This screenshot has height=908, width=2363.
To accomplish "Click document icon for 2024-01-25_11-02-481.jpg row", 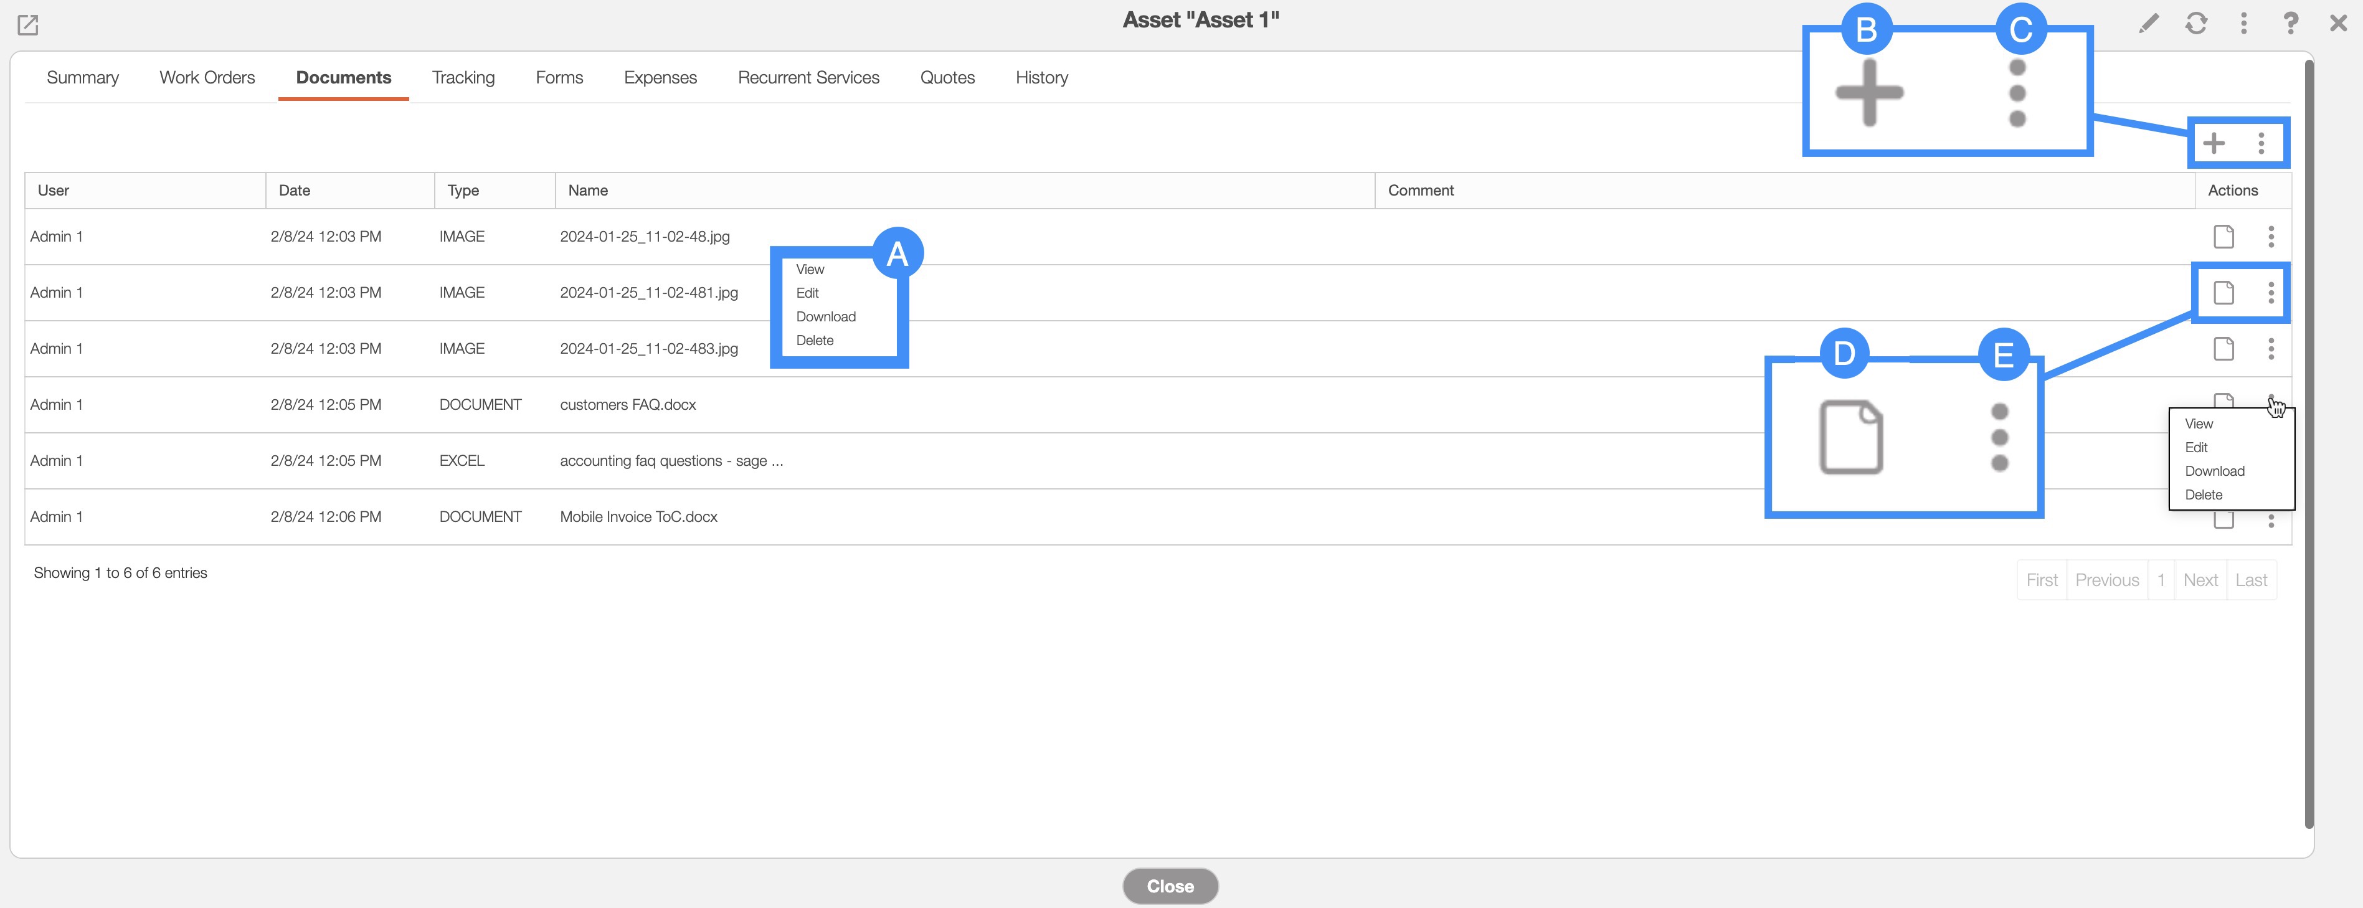I will tap(2223, 293).
